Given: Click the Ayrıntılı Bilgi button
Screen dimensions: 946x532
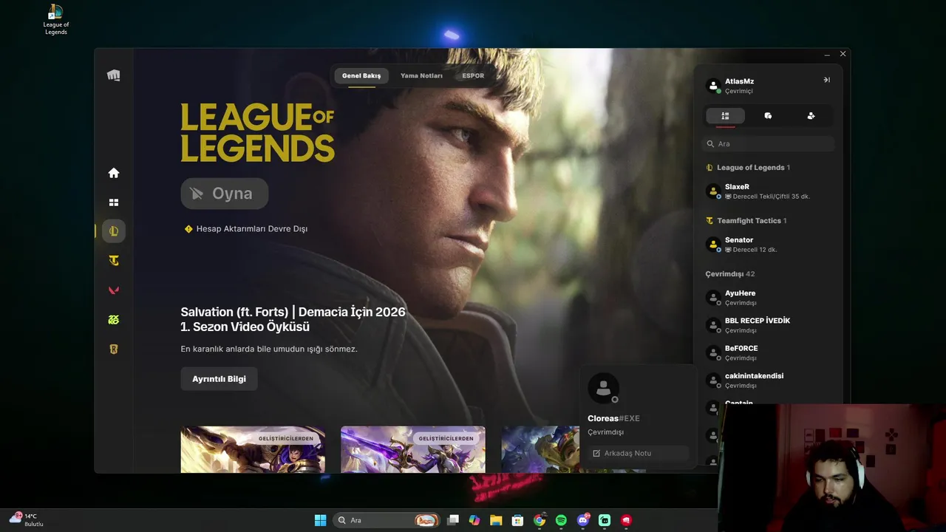Looking at the screenshot, I should [220, 379].
